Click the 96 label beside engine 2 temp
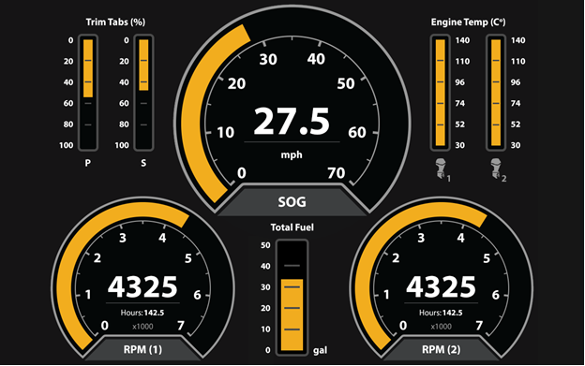The width and height of the screenshot is (585, 366). tap(516, 82)
